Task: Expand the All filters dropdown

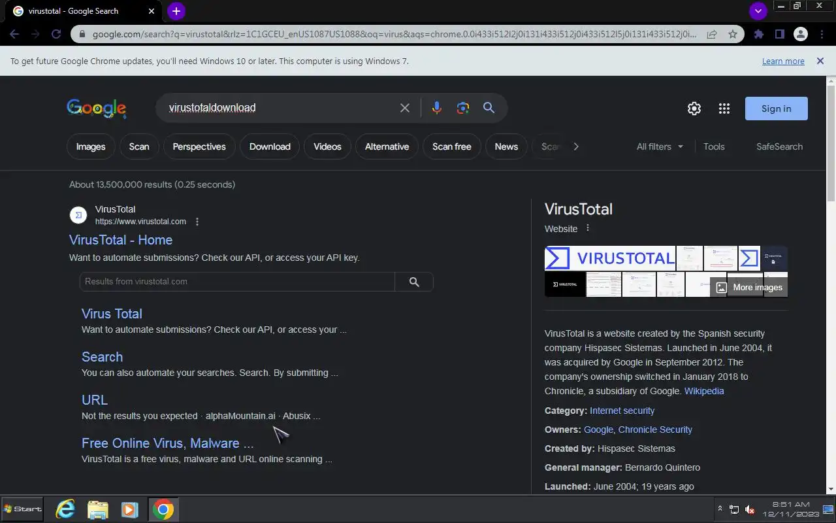Action: coord(660,146)
